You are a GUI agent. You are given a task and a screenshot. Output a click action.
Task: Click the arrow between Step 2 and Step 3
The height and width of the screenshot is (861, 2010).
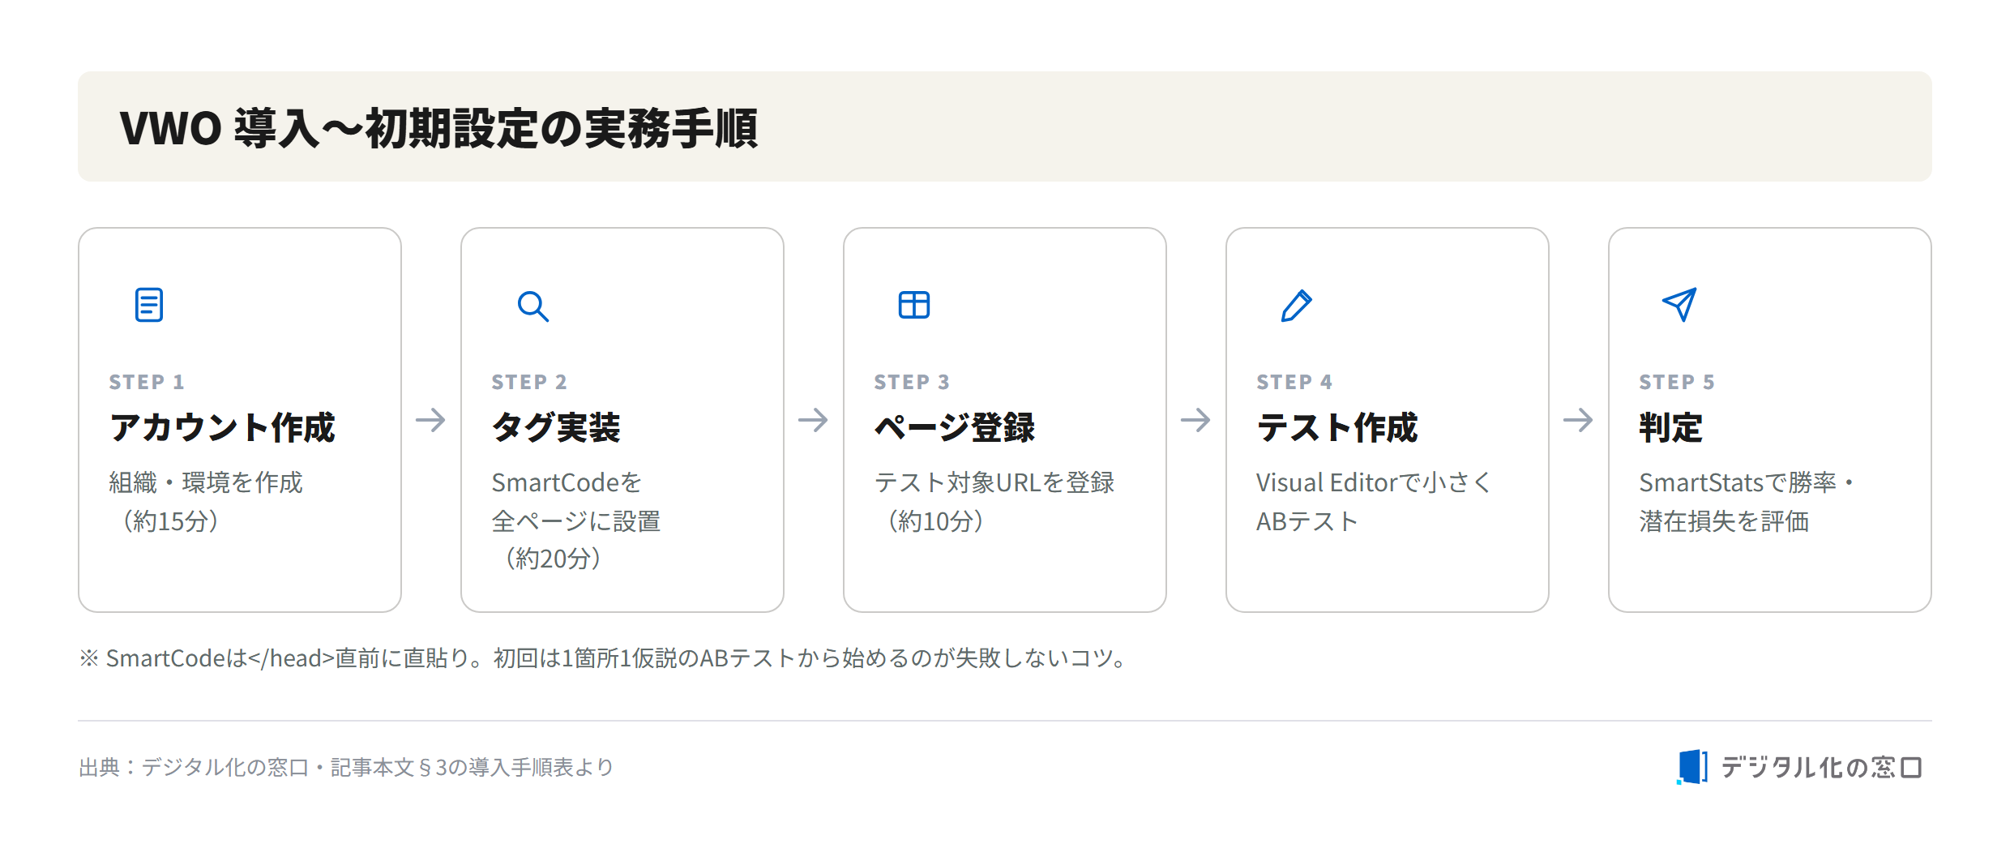(813, 420)
